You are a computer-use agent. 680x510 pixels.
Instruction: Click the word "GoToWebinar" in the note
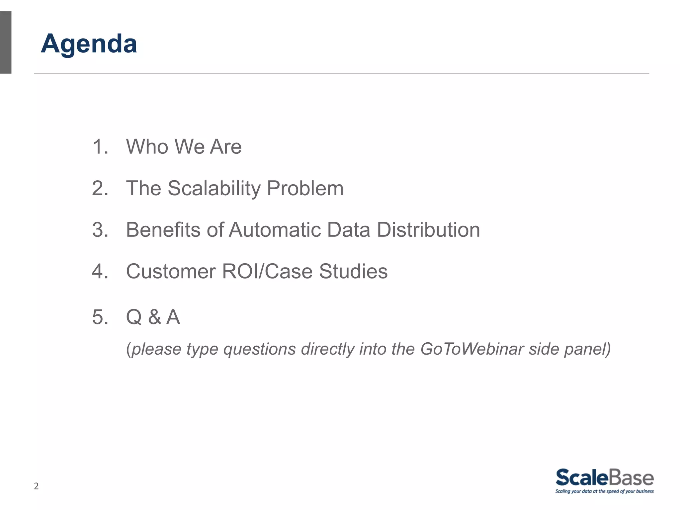(x=471, y=349)
